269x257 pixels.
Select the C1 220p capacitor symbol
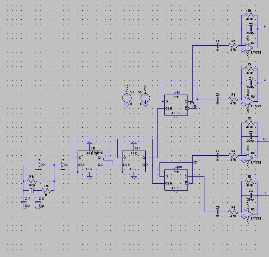(x=250, y=83)
